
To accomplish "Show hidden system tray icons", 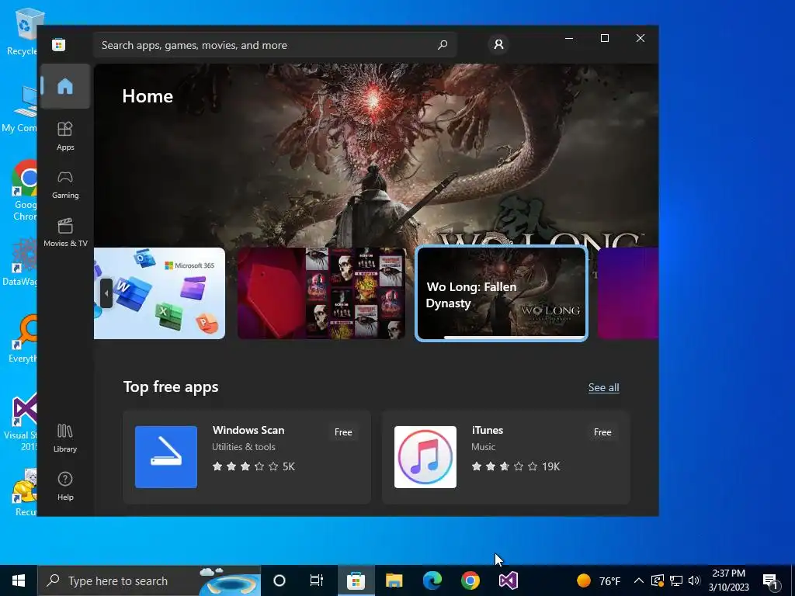I will (x=639, y=580).
